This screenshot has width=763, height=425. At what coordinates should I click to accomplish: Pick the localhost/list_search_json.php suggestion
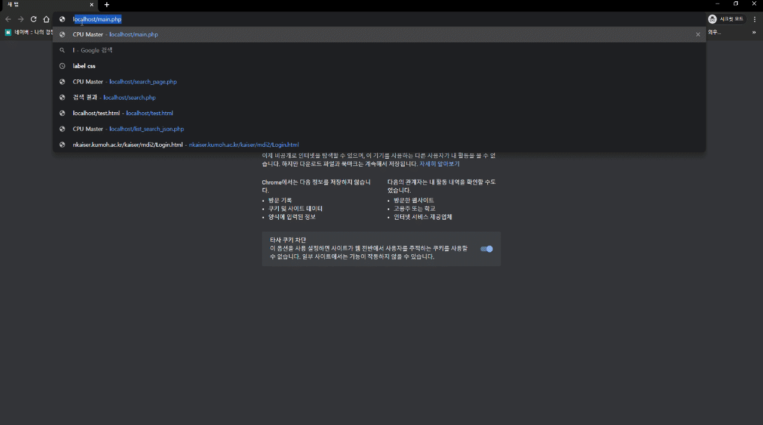tap(146, 129)
